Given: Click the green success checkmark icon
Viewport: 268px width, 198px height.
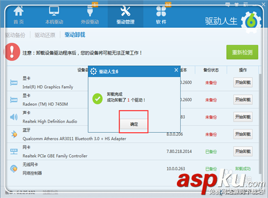Looking at the screenshot, I should pos(98,98).
